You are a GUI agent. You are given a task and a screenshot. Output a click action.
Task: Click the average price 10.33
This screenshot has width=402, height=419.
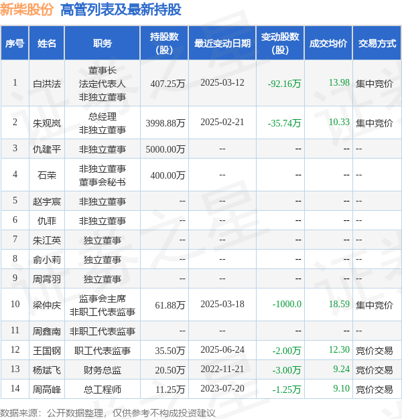tap(339, 122)
